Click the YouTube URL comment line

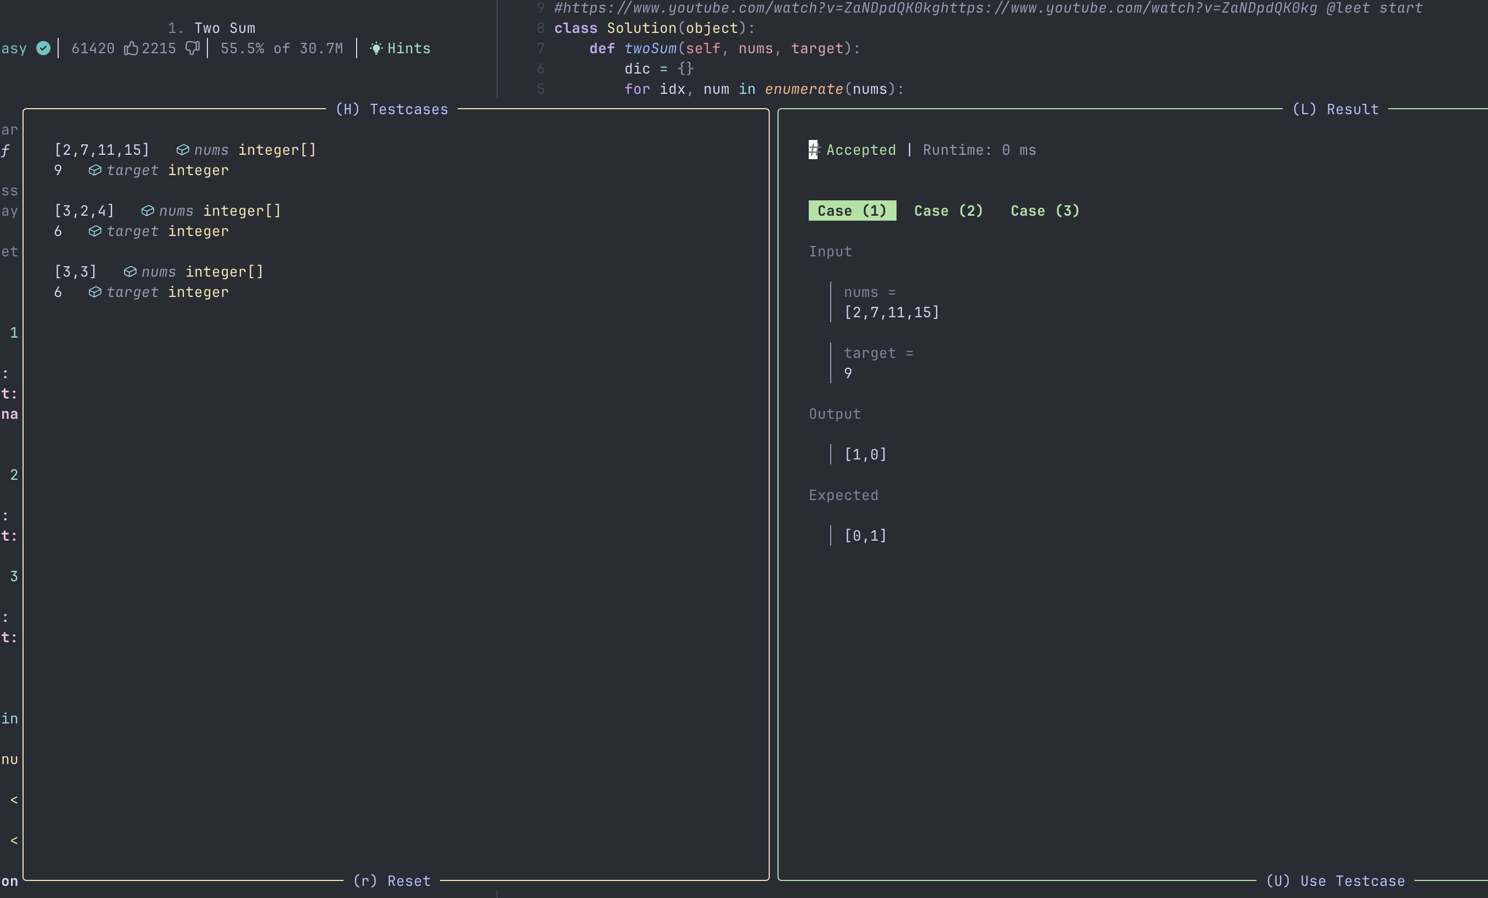[988, 8]
